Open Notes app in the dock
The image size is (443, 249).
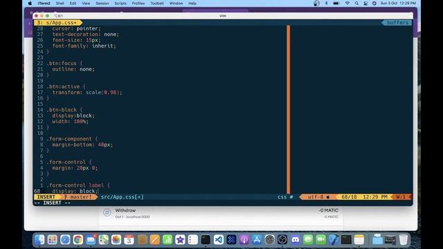tap(359, 240)
